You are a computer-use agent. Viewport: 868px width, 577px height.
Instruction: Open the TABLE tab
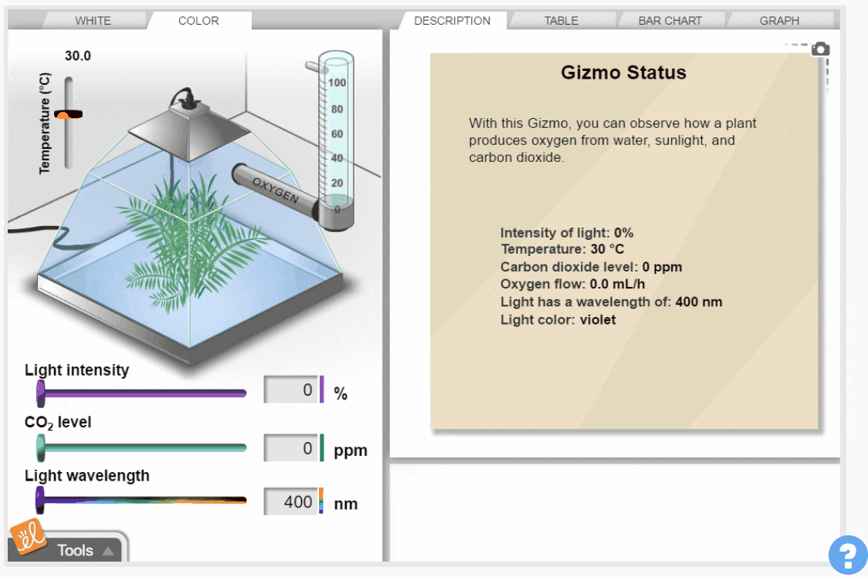coord(561,21)
